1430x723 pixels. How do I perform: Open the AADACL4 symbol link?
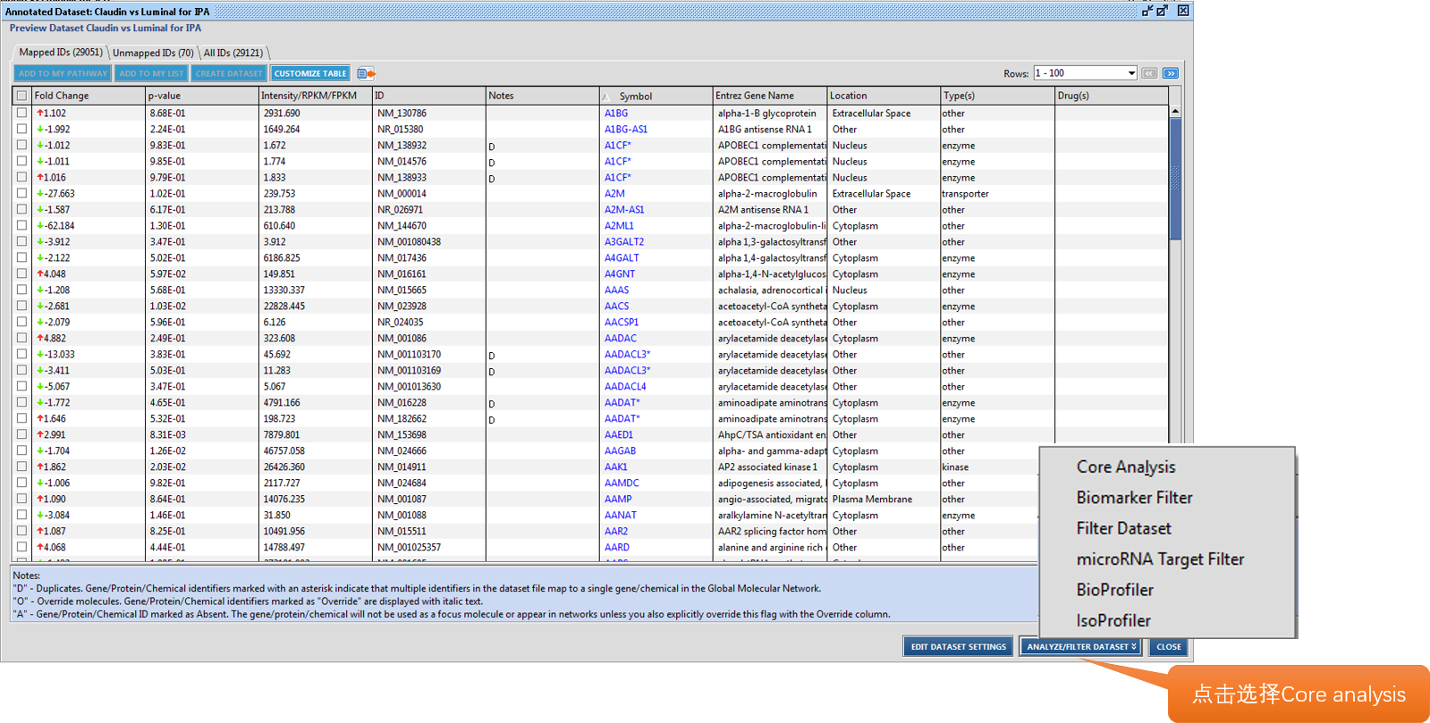(x=625, y=387)
